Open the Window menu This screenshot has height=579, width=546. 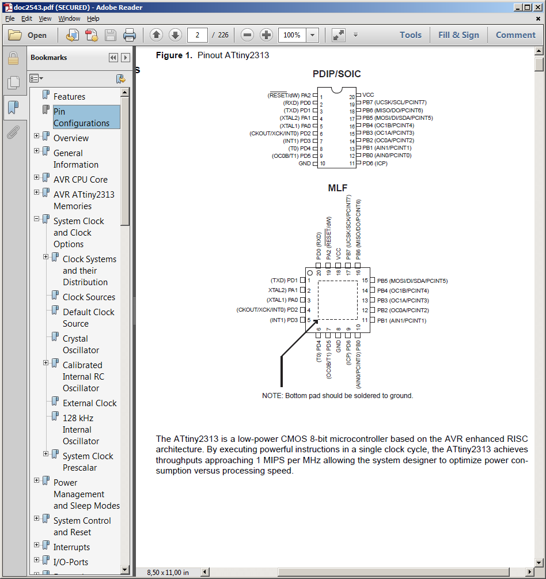(x=70, y=18)
